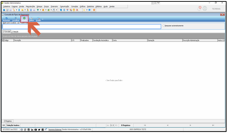Open the Consultas menu
This screenshot has width=228, height=133.
tap(75, 6)
